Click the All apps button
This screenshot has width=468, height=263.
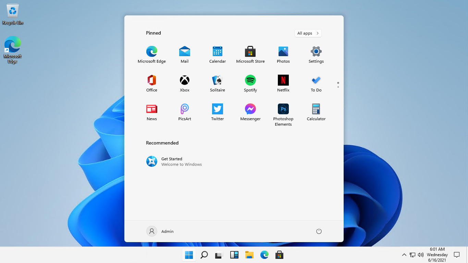tap(308, 33)
